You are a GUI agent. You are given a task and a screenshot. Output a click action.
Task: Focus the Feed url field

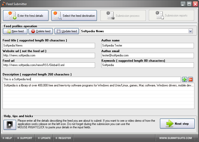[x=49, y=65]
